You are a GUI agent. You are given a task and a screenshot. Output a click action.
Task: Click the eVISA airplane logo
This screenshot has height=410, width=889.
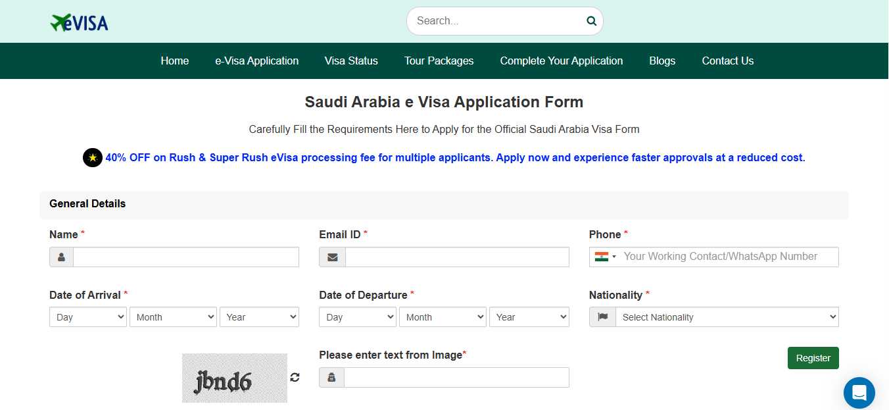coord(80,22)
